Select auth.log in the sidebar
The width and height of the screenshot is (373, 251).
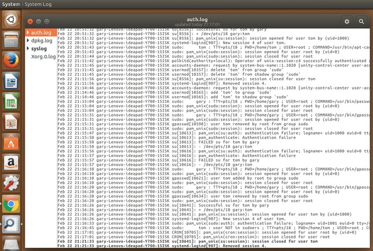41,32
